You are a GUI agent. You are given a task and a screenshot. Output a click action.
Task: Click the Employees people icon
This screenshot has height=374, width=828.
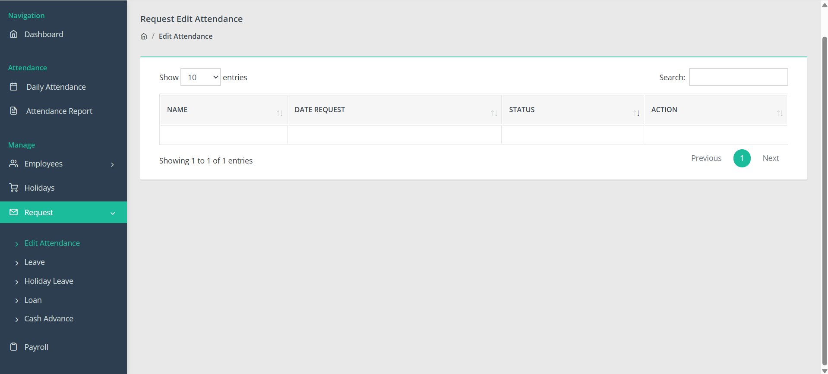[14, 163]
